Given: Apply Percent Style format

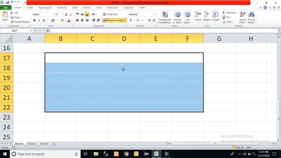Looking at the screenshot, I should click(x=137, y=21).
